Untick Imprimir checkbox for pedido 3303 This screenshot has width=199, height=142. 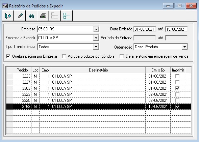177,88
